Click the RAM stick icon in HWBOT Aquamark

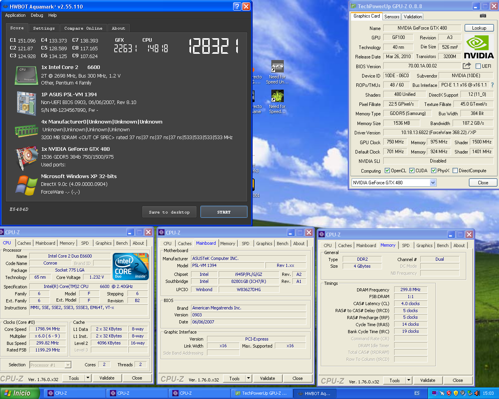click(26, 131)
